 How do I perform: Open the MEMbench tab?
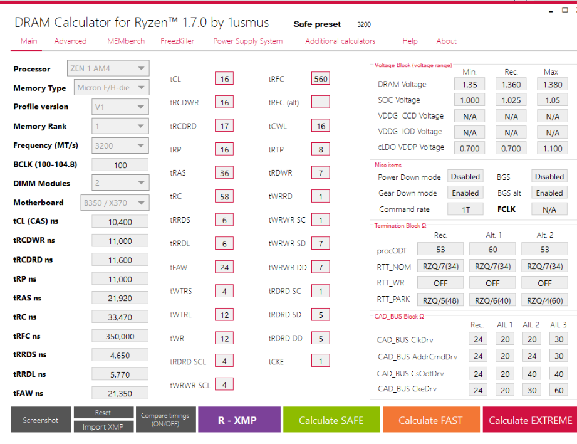point(126,41)
